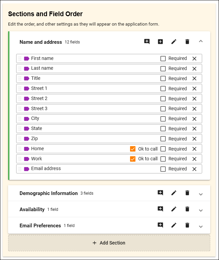Remove the Zip field from section
The width and height of the screenshot is (219, 260).
point(194,139)
